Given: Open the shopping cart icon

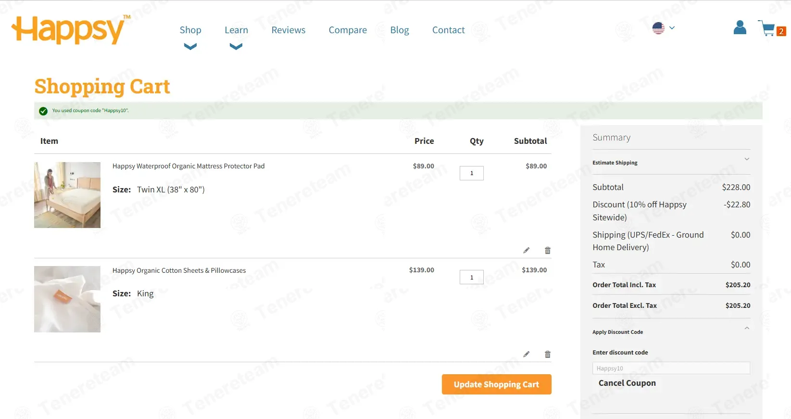Looking at the screenshot, I should 766,28.
